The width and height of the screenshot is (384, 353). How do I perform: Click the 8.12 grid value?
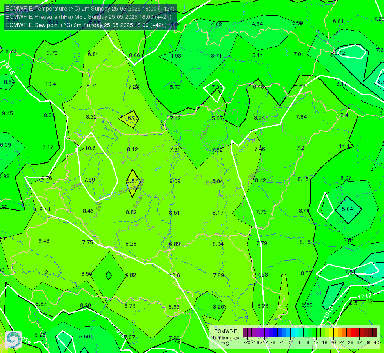point(133,149)
